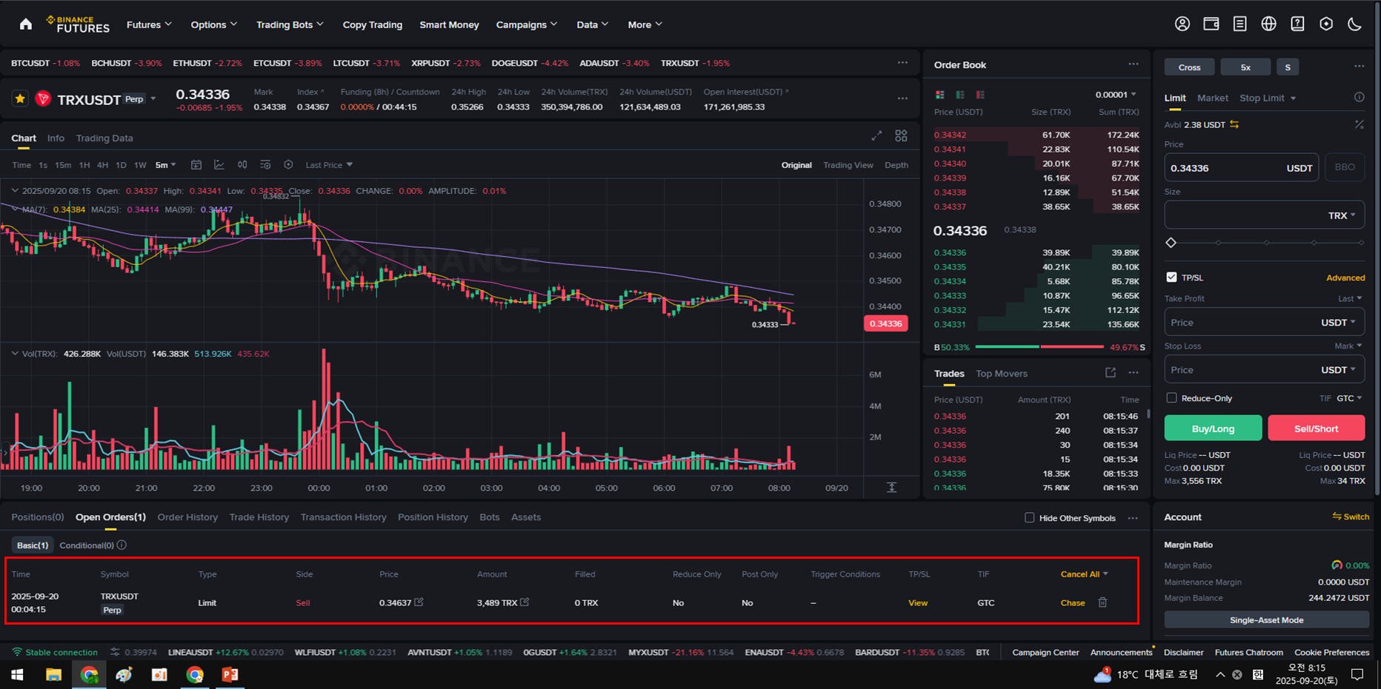The width and height of the screenshot is (1381, 689).
Task: Expand the chart to fullscreen
Action: [x=876, y=136]
